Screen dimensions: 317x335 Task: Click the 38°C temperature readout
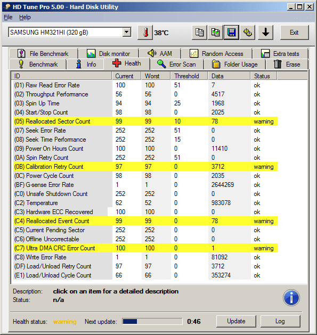pyautogui.click(x=161, y=32)
